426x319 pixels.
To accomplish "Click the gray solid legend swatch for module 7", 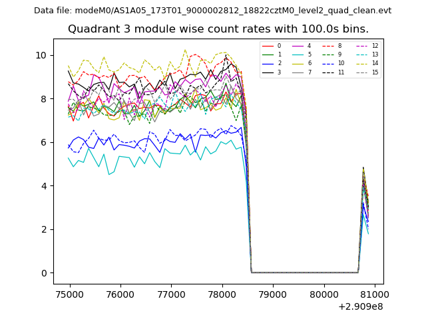I will [x=298, y=72].
